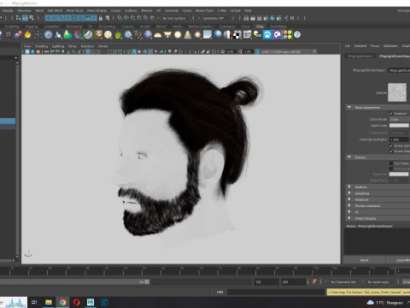The width and height of the screenshot is (410, 308).
Task: Expand the Sampling section
Action: (x=349, y=193)
